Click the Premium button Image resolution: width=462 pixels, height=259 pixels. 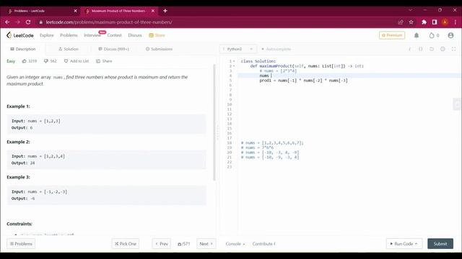(x=392, y=35)
